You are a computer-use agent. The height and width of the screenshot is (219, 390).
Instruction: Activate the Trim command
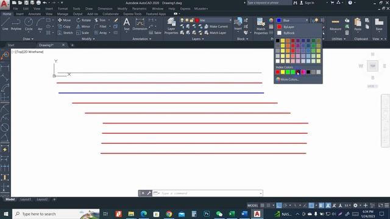100,20
